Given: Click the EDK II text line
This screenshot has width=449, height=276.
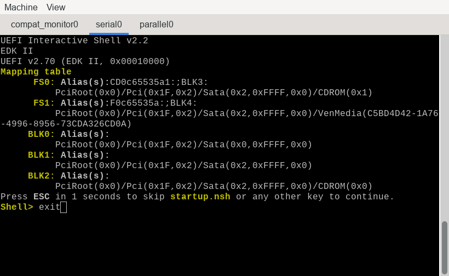Looking at the screenshot, I should [16, 51].
